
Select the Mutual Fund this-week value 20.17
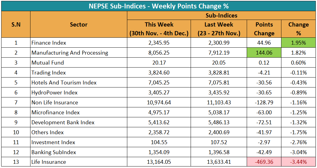tap(159, 63)
